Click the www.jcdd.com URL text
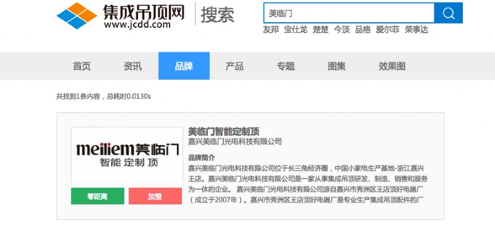Viewport: 495px width, 226px height. 137,24
